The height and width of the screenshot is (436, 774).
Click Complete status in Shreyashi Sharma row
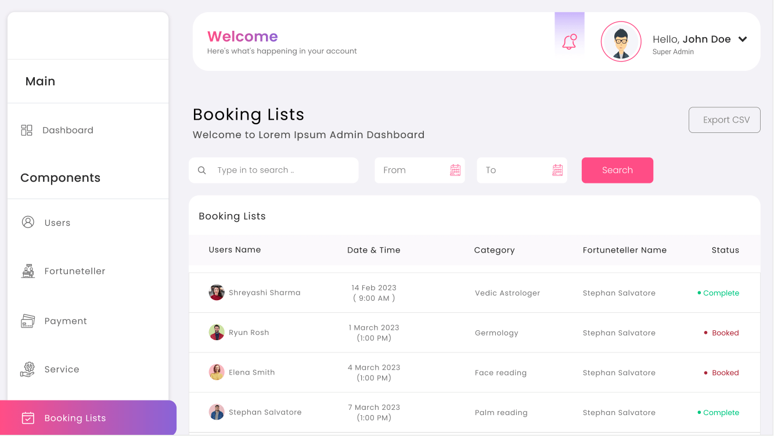click(x=718, y=293)
